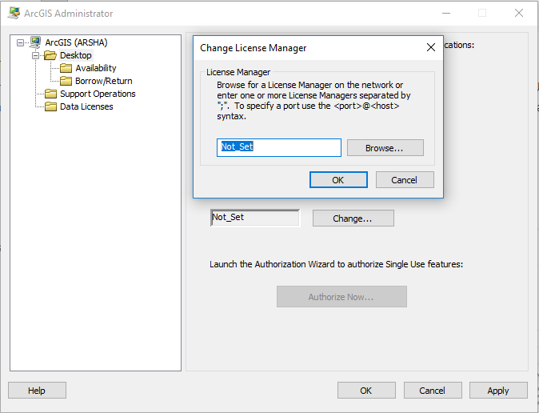This screenshot has height=413, width=539.
Task: Click the 'Change License Manager' dialog title
Action: click(x=254, y=48)
